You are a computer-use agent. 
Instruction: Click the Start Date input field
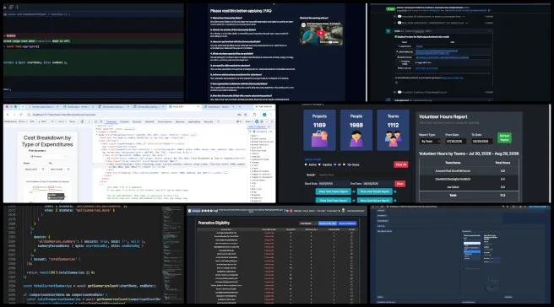(333, 184)
